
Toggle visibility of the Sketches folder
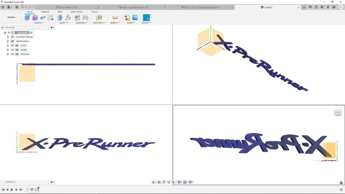[12, 54]
